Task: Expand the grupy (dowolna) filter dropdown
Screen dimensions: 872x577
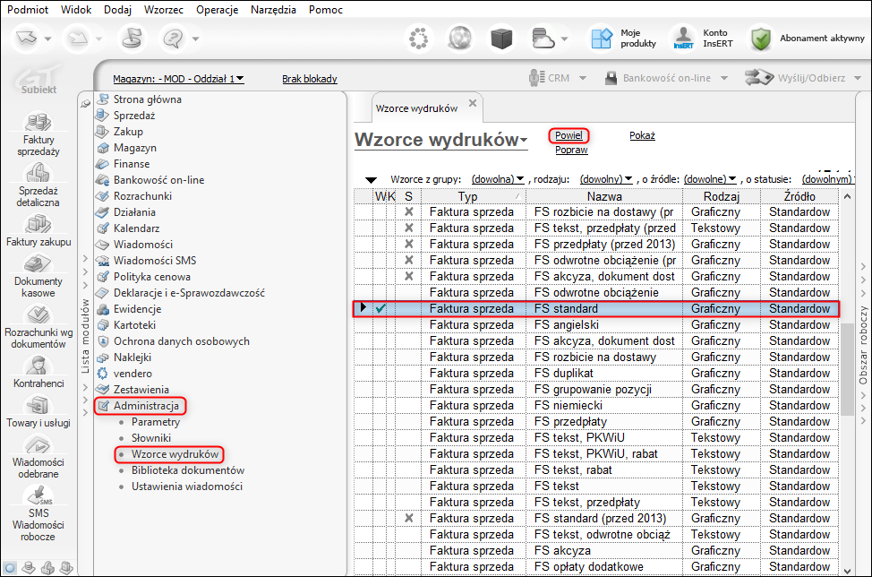Action: (x=498, y=179)
